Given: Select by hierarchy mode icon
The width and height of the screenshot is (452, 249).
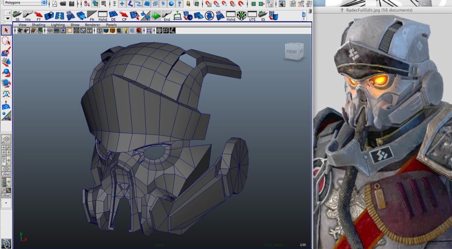Looking at the screenshot, I should tap(87, 4).
